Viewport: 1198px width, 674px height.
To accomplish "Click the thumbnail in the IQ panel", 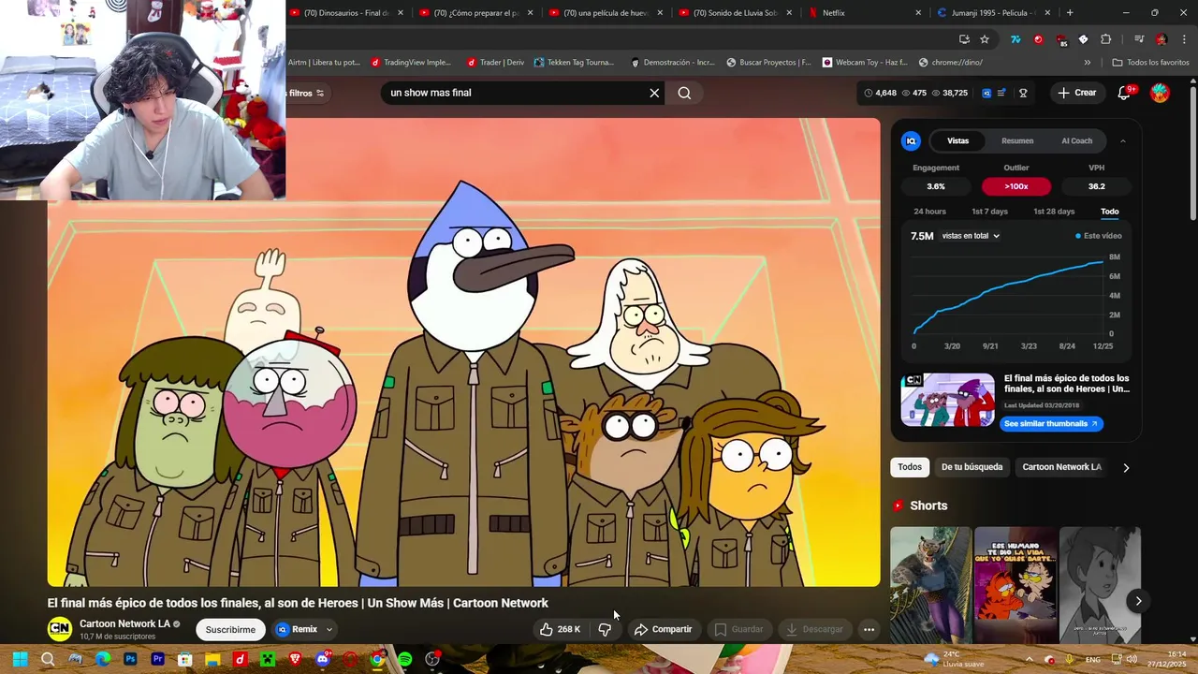I will pos(947,400).
